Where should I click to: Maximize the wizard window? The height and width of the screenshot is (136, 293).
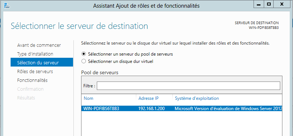coord(269,4)
